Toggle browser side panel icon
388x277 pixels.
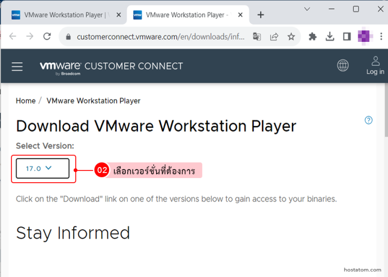347,37
